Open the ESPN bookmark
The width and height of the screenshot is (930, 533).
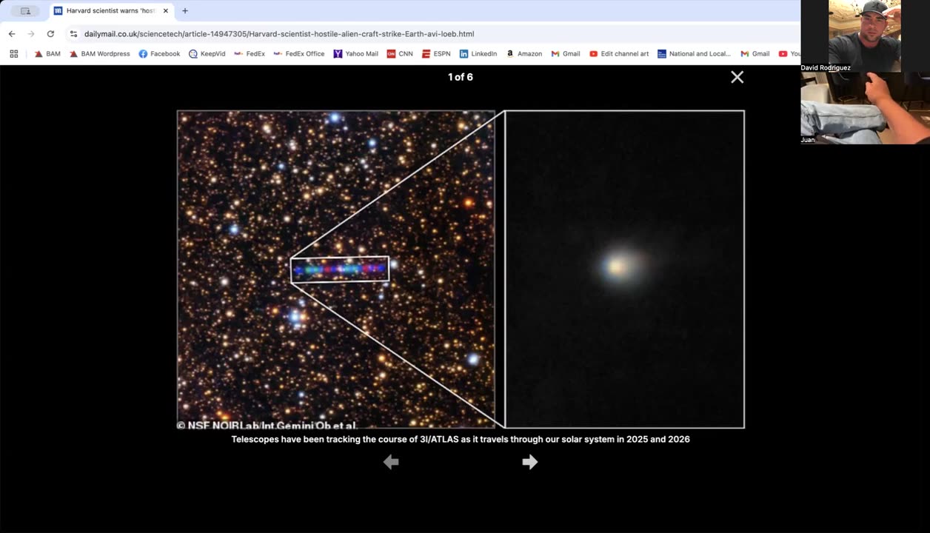coord(436,54)
